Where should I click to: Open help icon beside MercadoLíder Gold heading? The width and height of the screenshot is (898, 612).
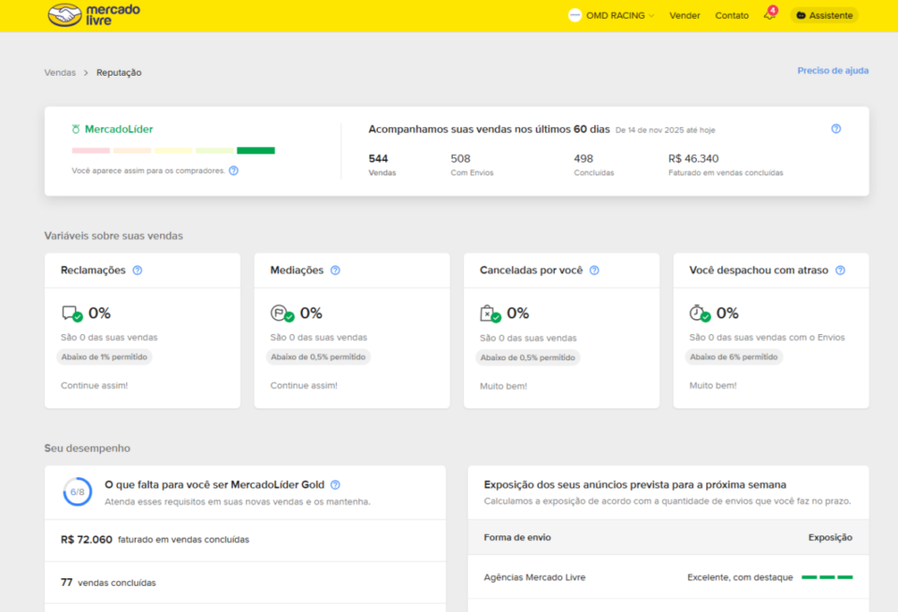[x=336, y=485]
